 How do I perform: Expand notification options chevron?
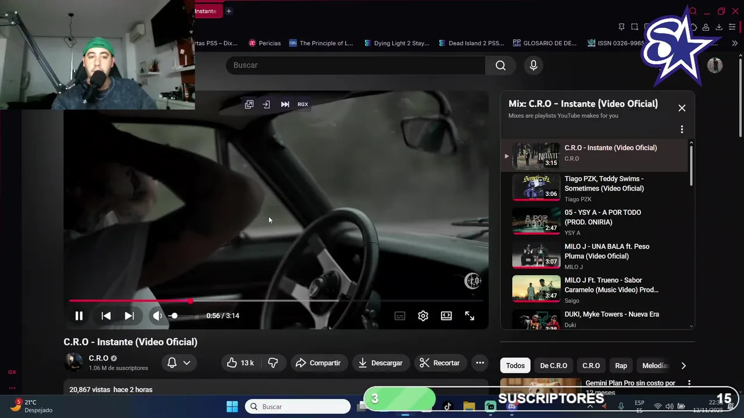click(x=187, y=363)
